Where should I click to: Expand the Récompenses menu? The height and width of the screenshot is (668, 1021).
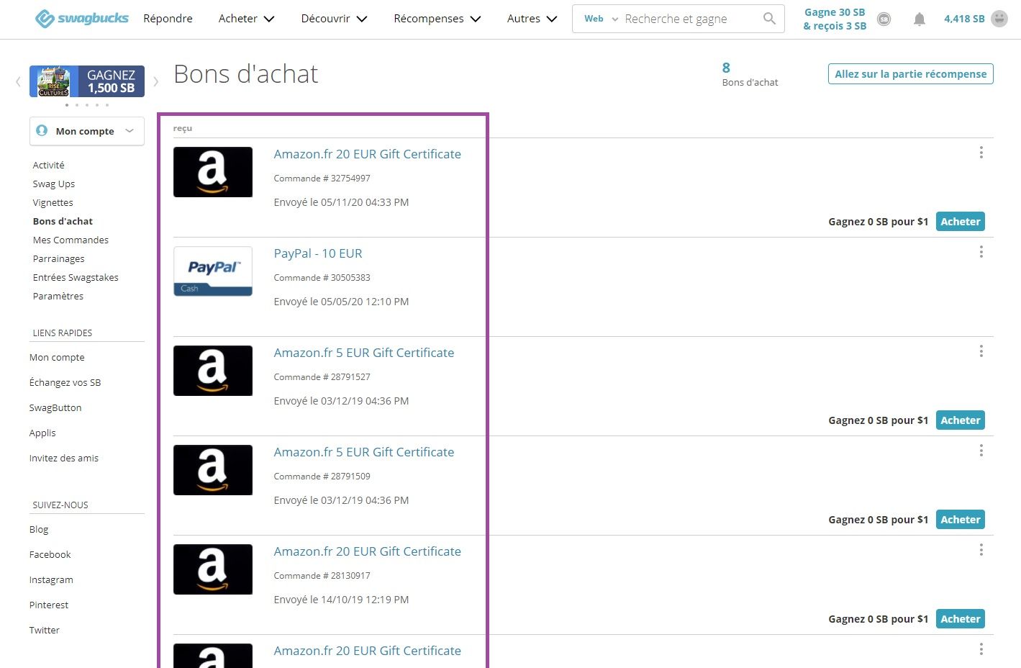(x=437, y=19)
